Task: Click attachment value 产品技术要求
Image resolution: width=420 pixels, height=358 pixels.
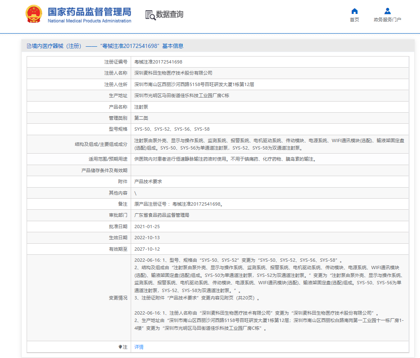Action: click(148, 181)
